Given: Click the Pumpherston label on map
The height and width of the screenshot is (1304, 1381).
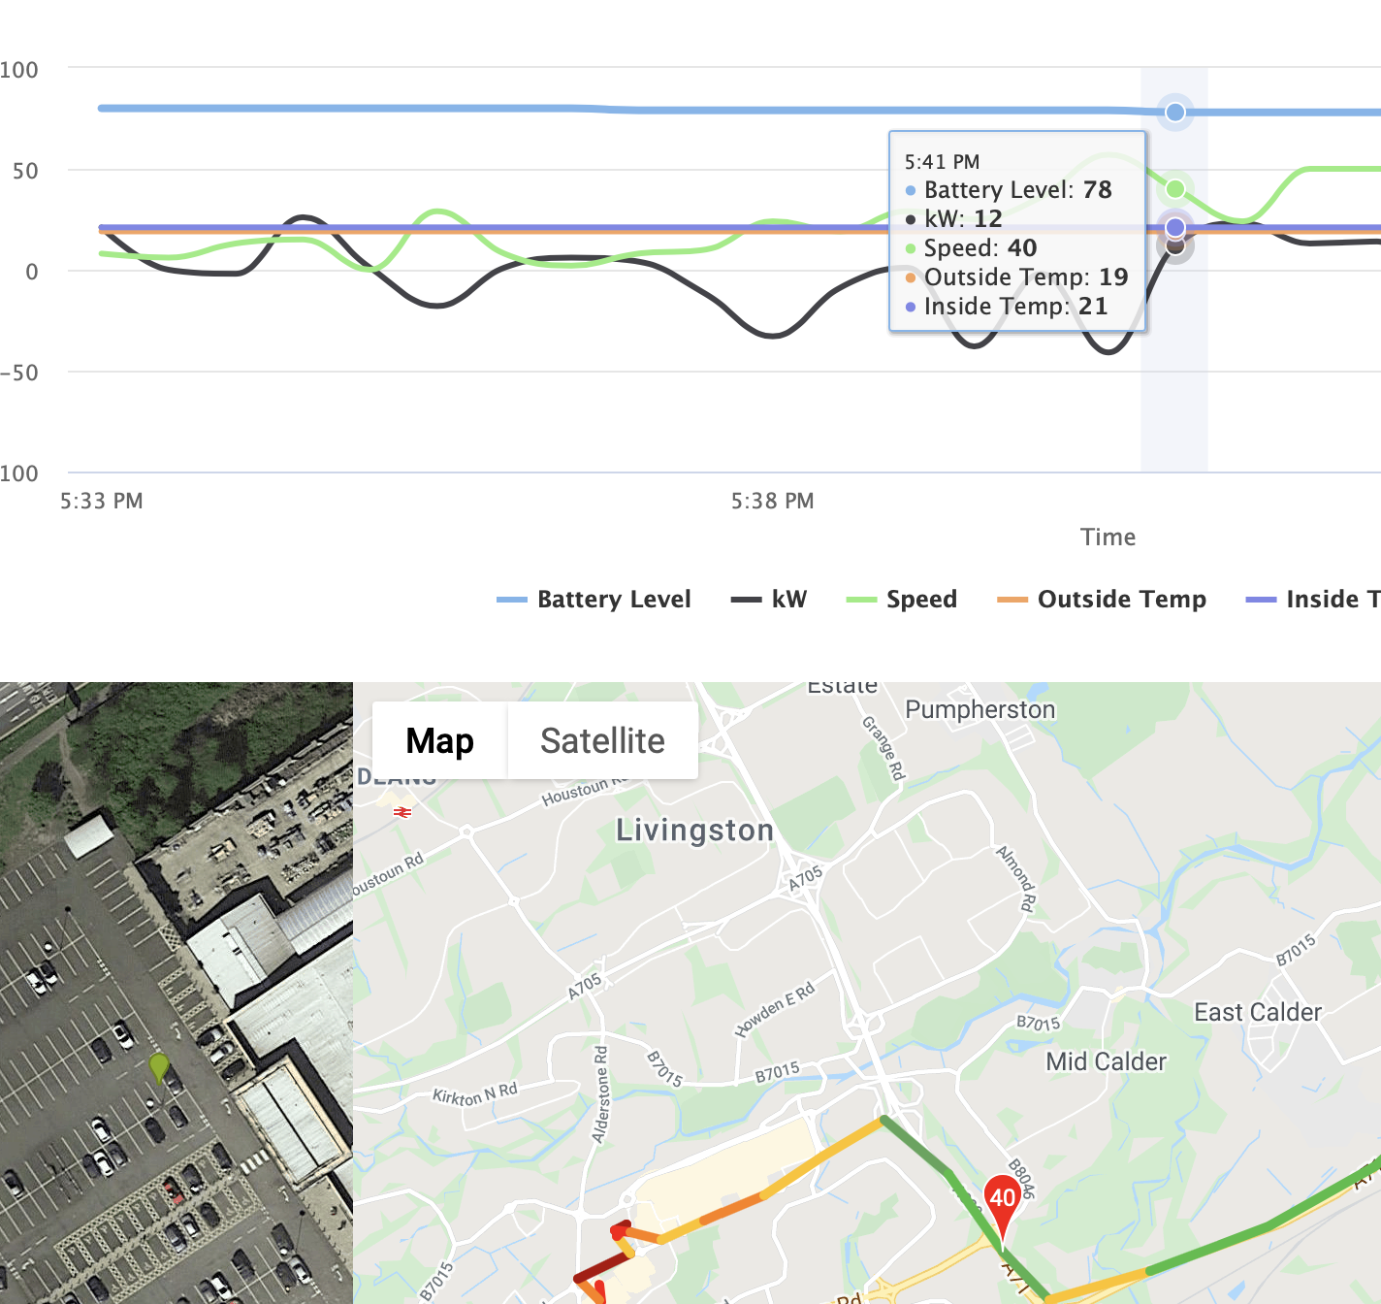Looking at the screenshot, I should click(x=980, y=709).
